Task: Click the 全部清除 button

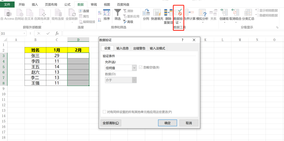Action: click(x=111, y=123)
